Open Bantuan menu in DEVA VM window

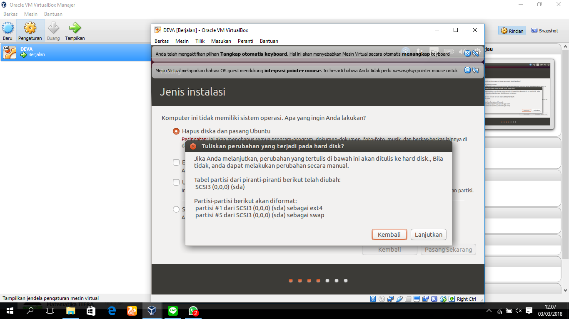click(x=269, y=41)
